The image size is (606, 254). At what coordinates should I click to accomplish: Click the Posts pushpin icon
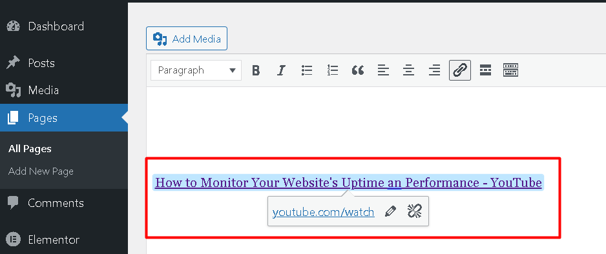[x=13, y=63]
